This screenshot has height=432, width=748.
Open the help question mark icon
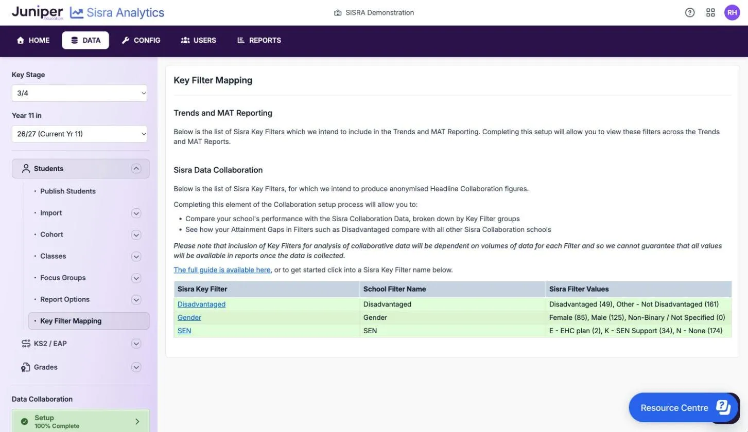tap(690, 13)
